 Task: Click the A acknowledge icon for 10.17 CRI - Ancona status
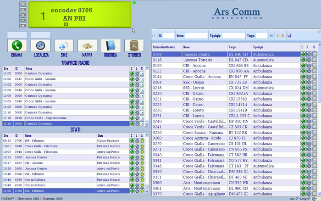pyautogui.click(x=142, y=163)
